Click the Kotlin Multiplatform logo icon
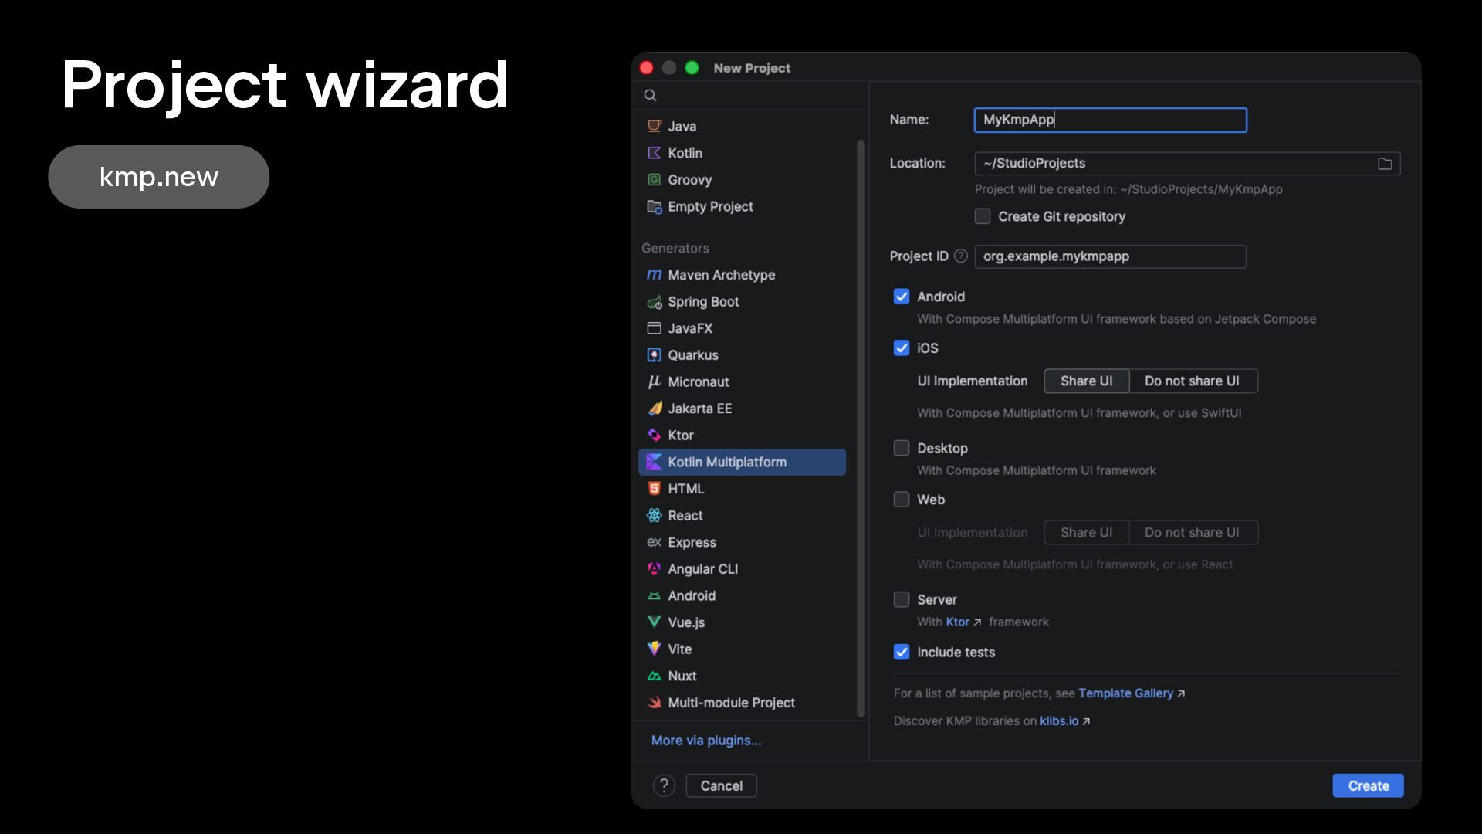 [655, 462]
